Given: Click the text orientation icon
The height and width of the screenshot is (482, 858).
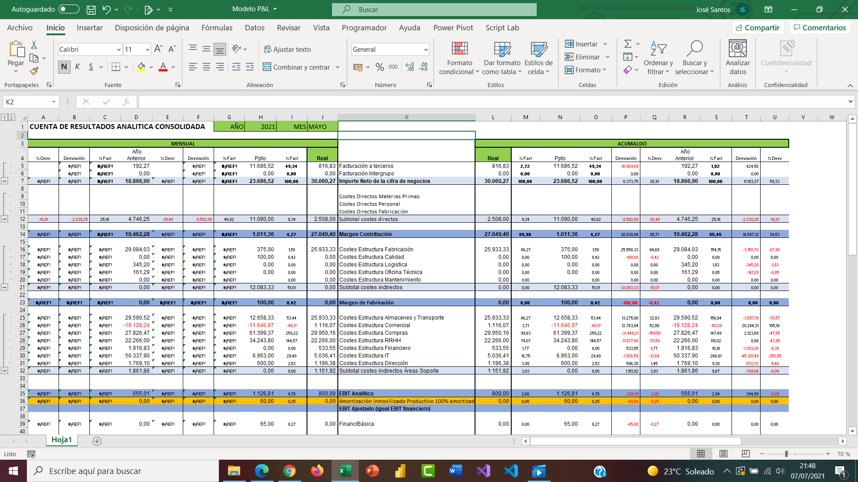Looking at the screenshot, I should point(237,49).
